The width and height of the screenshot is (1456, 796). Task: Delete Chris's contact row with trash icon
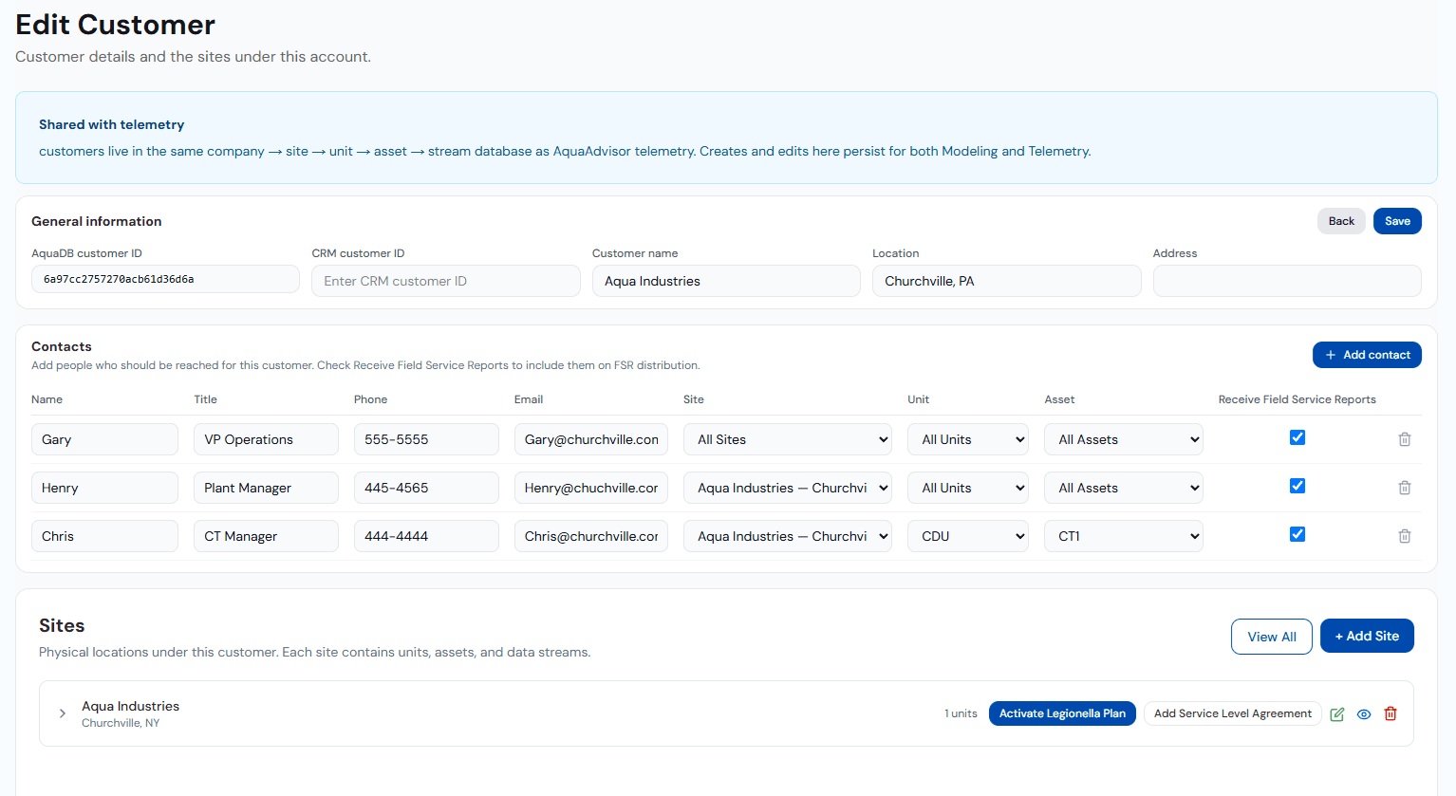point(1405,536)
